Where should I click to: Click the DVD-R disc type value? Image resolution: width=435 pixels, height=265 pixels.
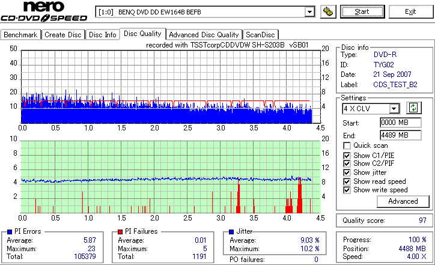[385, 55]
